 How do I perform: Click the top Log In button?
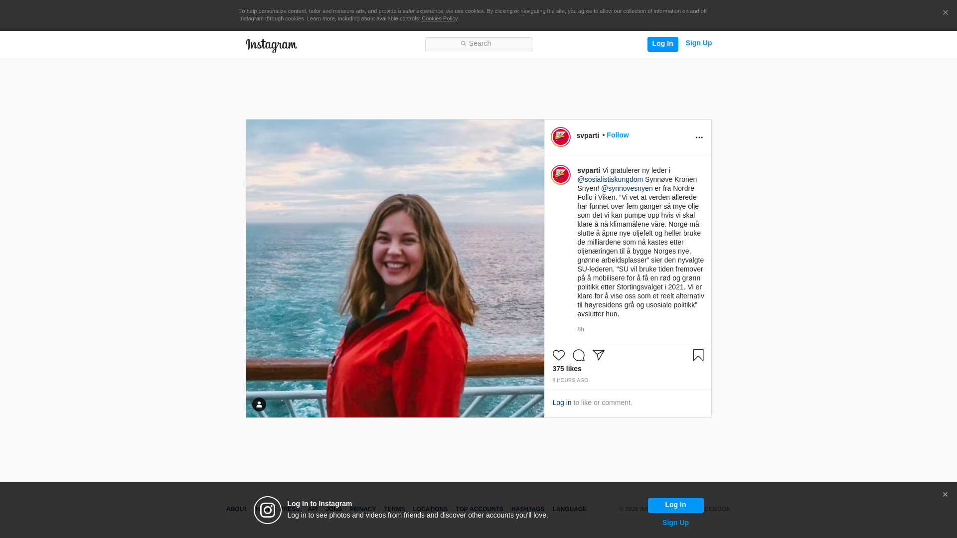coord(662,44)
